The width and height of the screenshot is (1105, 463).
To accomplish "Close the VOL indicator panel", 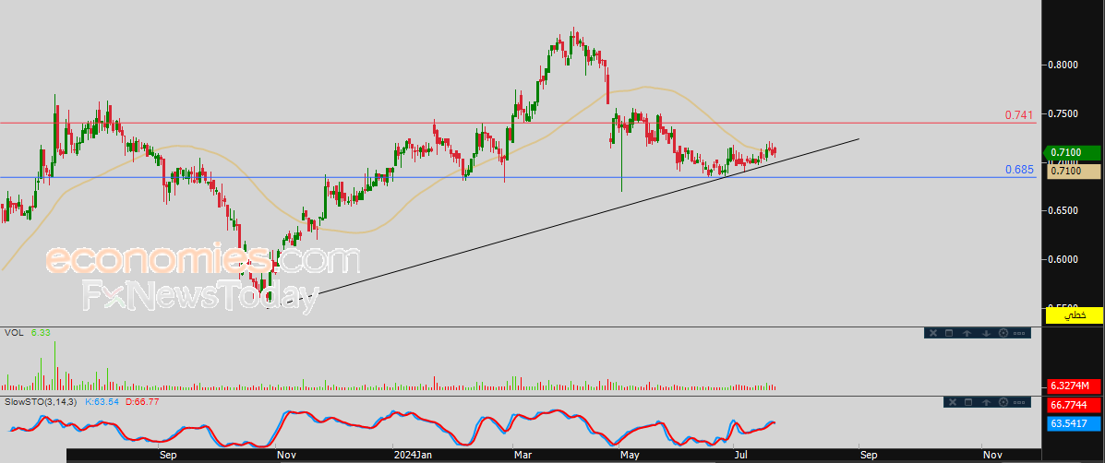I will coord(933,333).
